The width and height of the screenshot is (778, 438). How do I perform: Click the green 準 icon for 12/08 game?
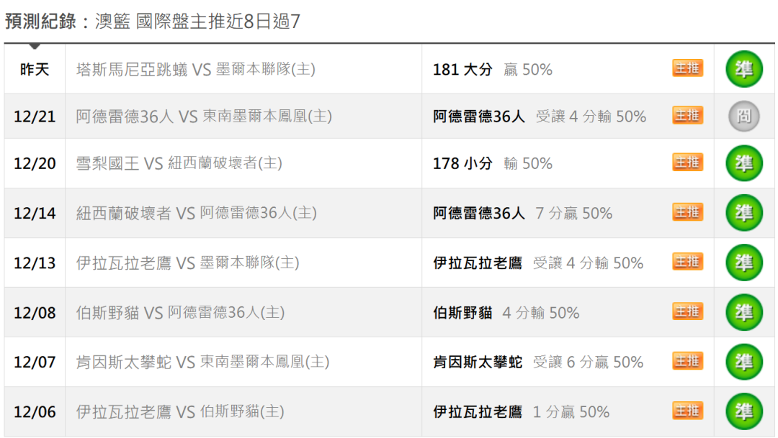743,313
